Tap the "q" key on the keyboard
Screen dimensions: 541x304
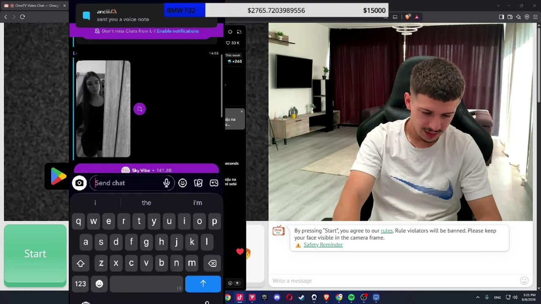(x=78, y=221)
